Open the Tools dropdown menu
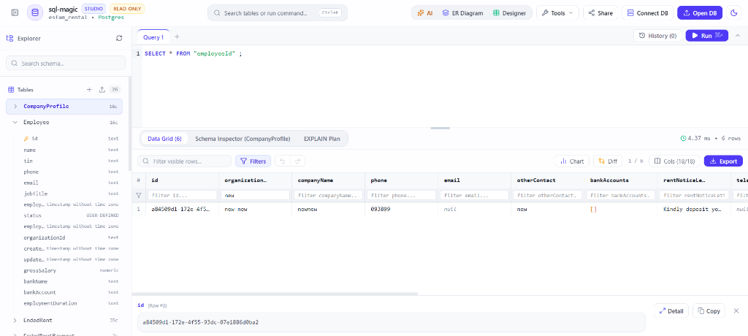This screenshot has height=336, width=748. (x=557, y=13)
